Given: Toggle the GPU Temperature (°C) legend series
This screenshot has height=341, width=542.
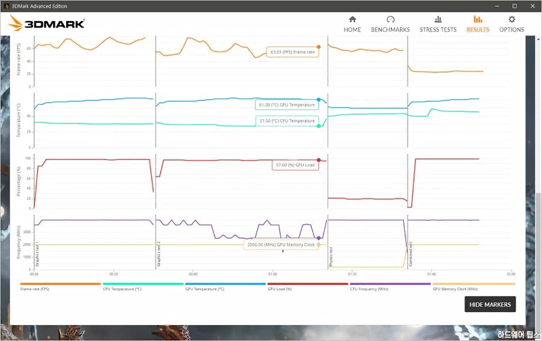Looking at the screenshot, I should [225, 286].
